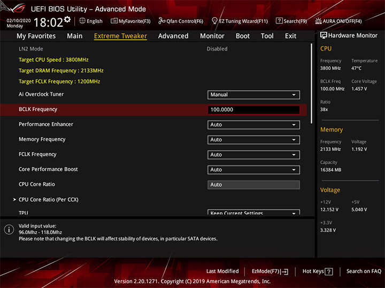
Task: Click the Search(F9) question mark icon
Action: point(279,21)
